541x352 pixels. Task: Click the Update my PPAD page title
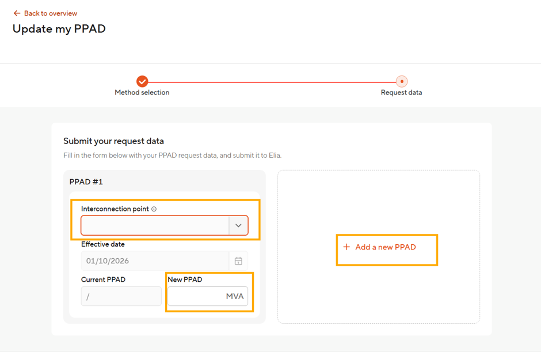(59, 29)
